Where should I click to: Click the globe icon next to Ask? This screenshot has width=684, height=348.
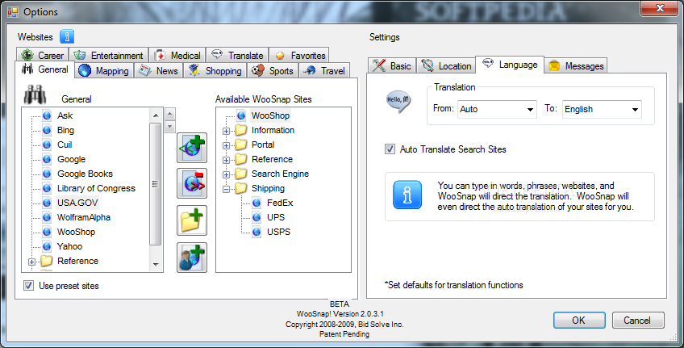[x=47, y=115]
